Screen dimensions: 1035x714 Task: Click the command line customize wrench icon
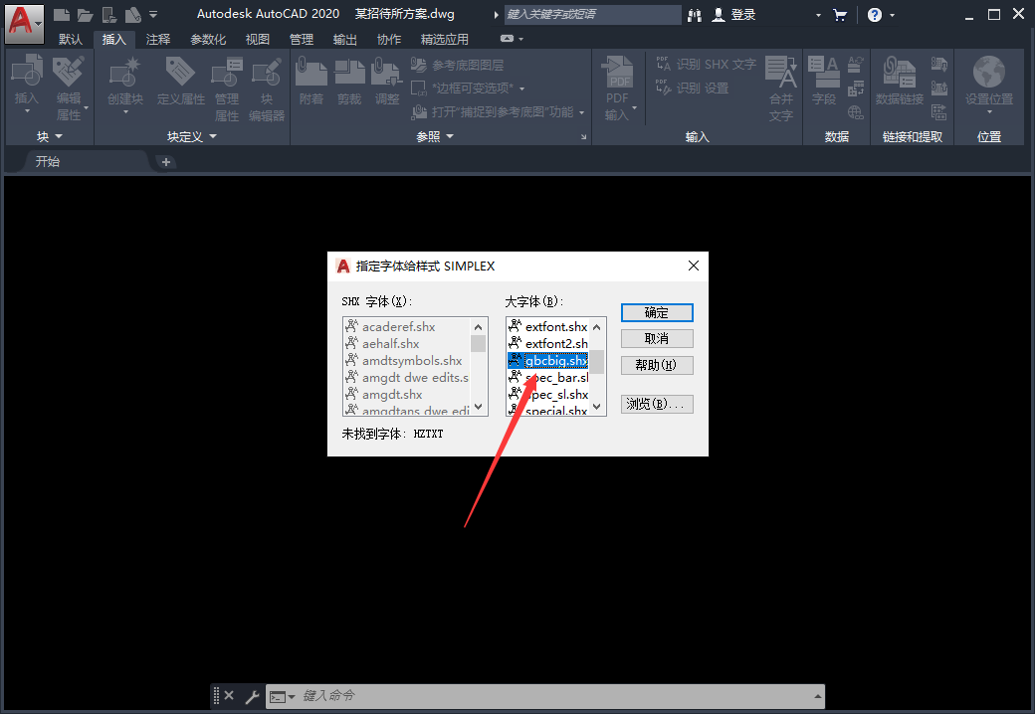click(252, 695)
